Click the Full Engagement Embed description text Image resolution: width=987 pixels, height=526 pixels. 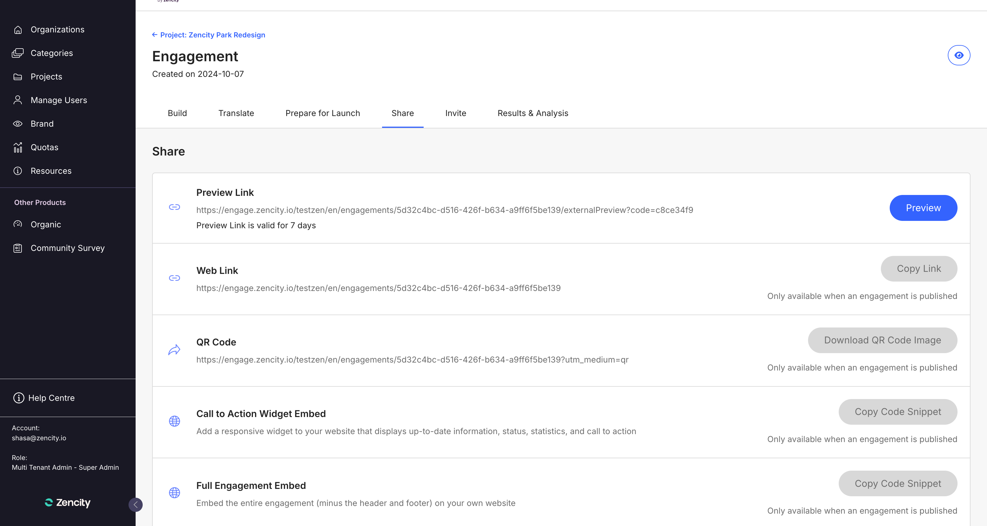pyautogui.click(x=356, y=503)
